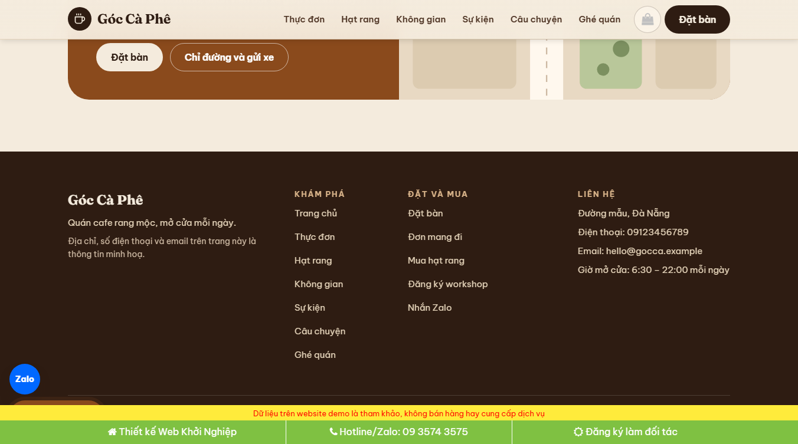Open Sự kiện in the top navigation

point(478,19)
